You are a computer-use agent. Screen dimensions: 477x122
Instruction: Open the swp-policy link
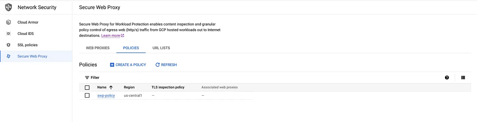pos(106,96)
